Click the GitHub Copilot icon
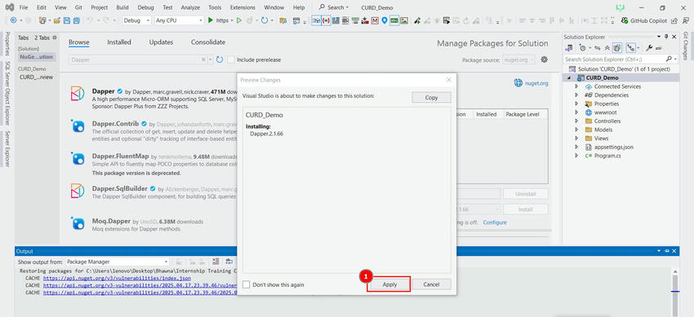Image resolution: width=694 pixels, height=317 pixels. pos(625,20)
